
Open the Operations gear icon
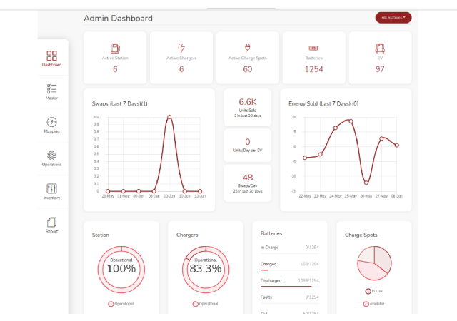point(51,155)
